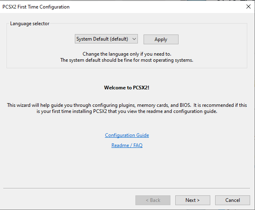Open the Readme / FAQ link
255x210 pixels.
pyautogui.click(x=127, y=145)
